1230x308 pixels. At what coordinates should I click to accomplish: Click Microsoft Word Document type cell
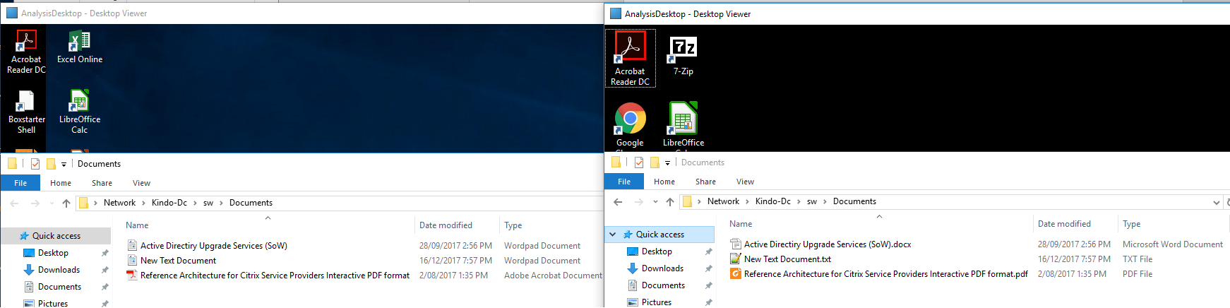1173,244
